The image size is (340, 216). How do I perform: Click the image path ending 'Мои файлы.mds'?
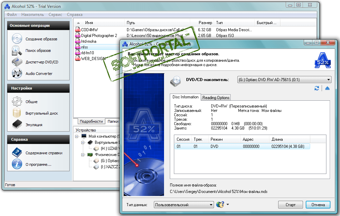[x=219, y=192]
